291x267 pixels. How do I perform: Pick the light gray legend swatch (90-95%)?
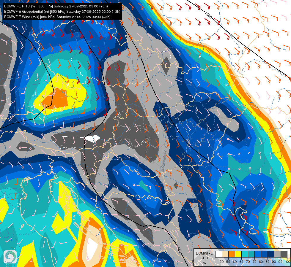click(x=277, y=254)
